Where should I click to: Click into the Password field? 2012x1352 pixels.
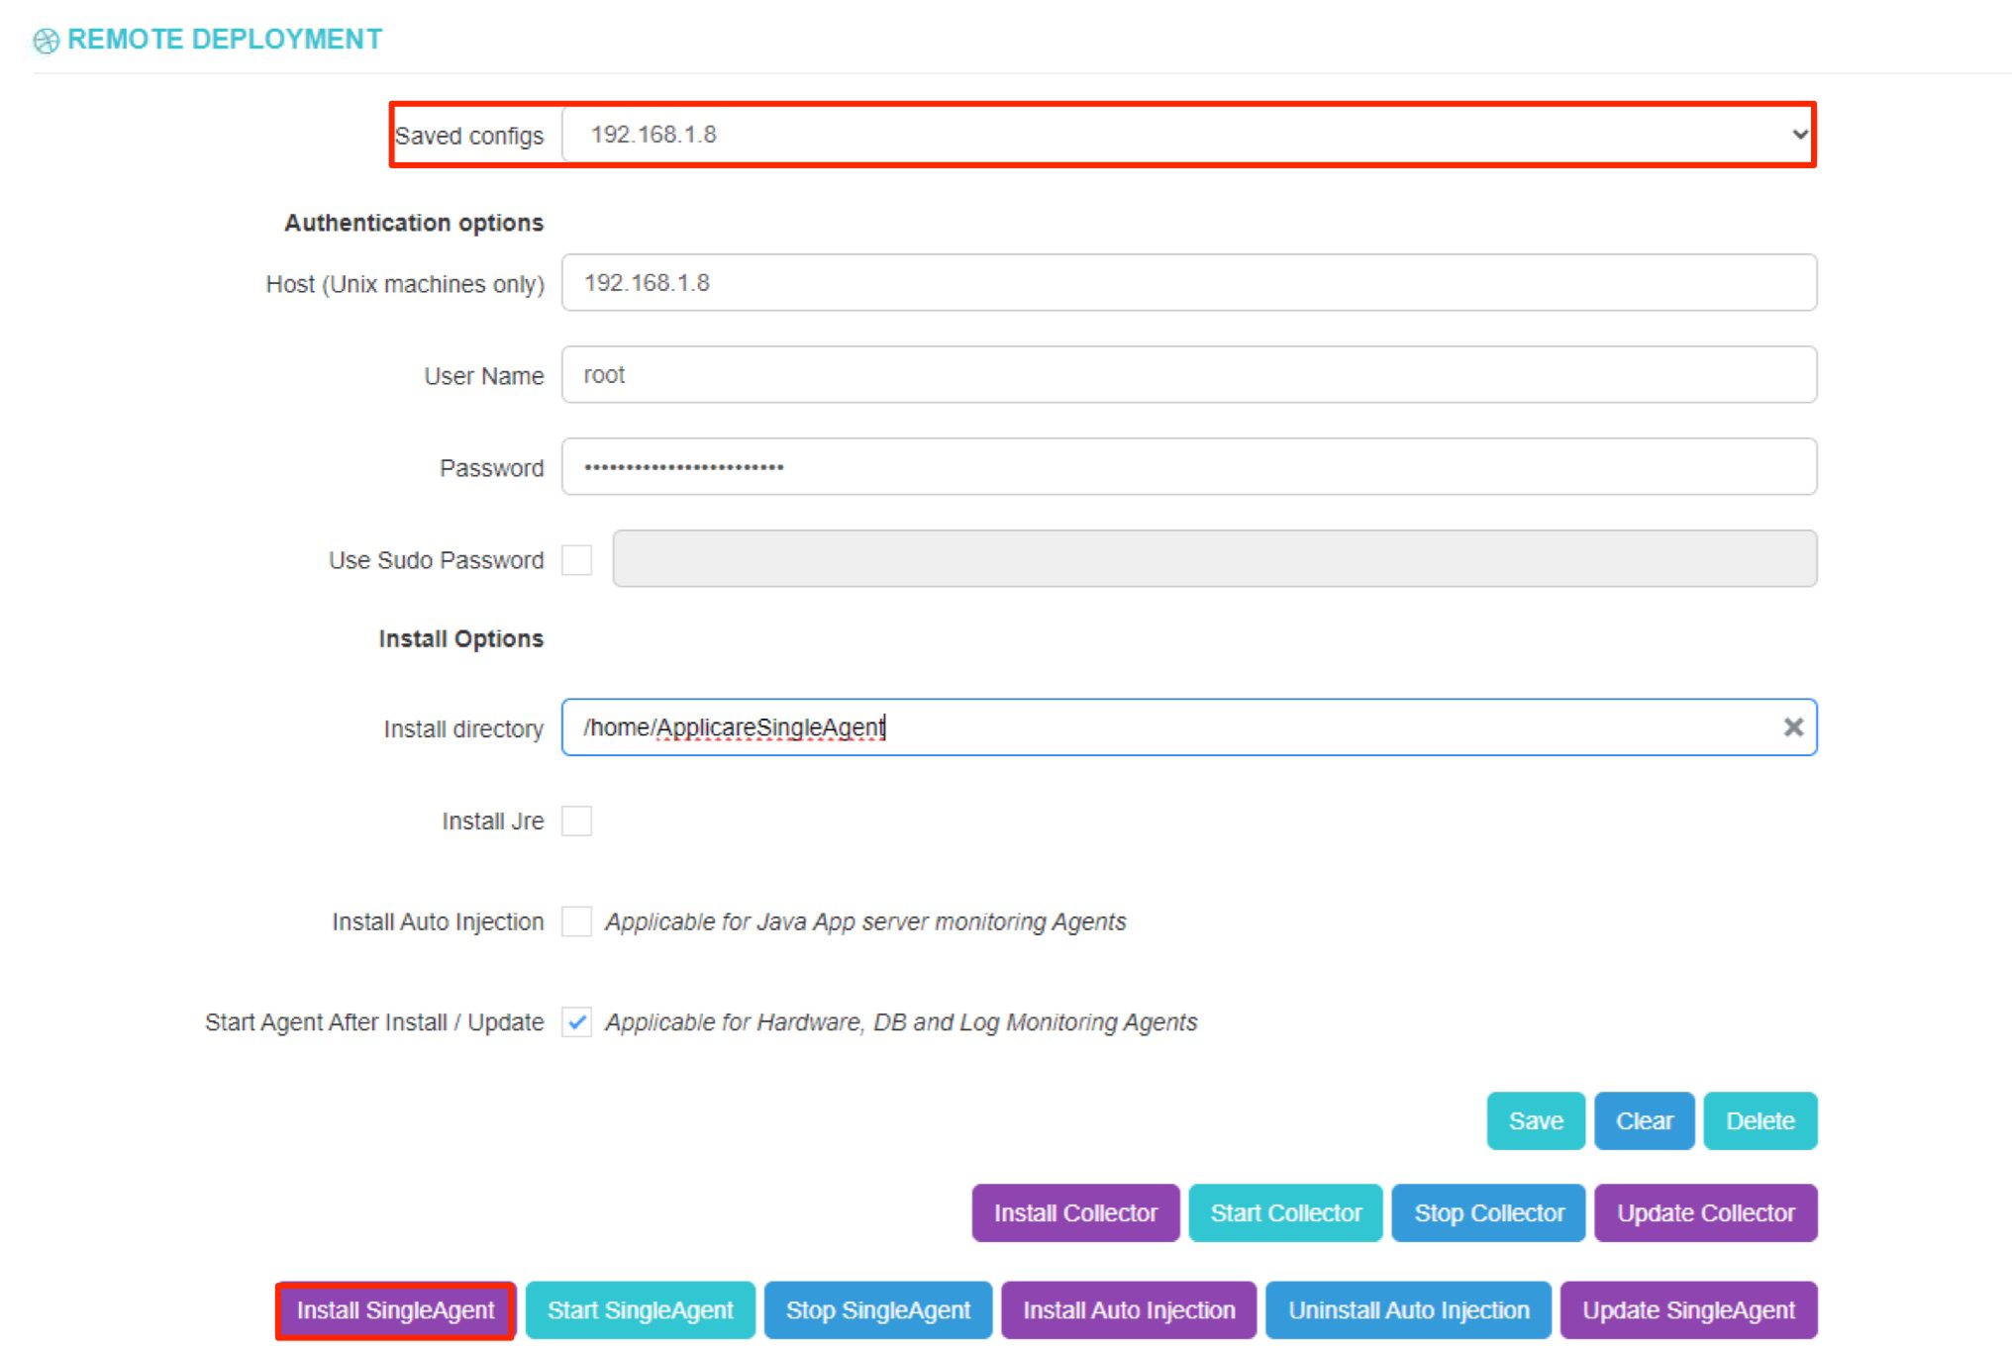point(1188,467)
